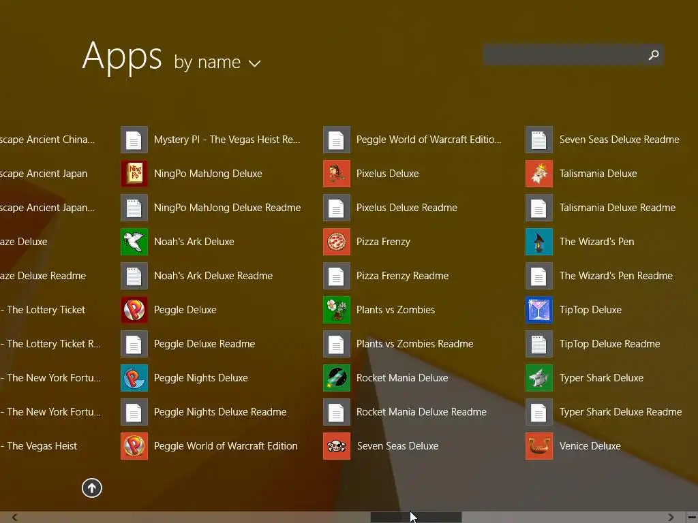Select 'aze Deluxe' app label
Image resolution: width=698 pixels, height=523 pixels.
(x=24, y=242)
